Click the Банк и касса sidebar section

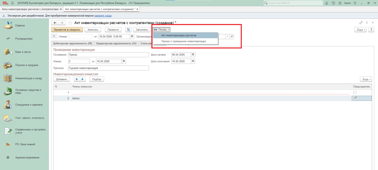[23, 52]
